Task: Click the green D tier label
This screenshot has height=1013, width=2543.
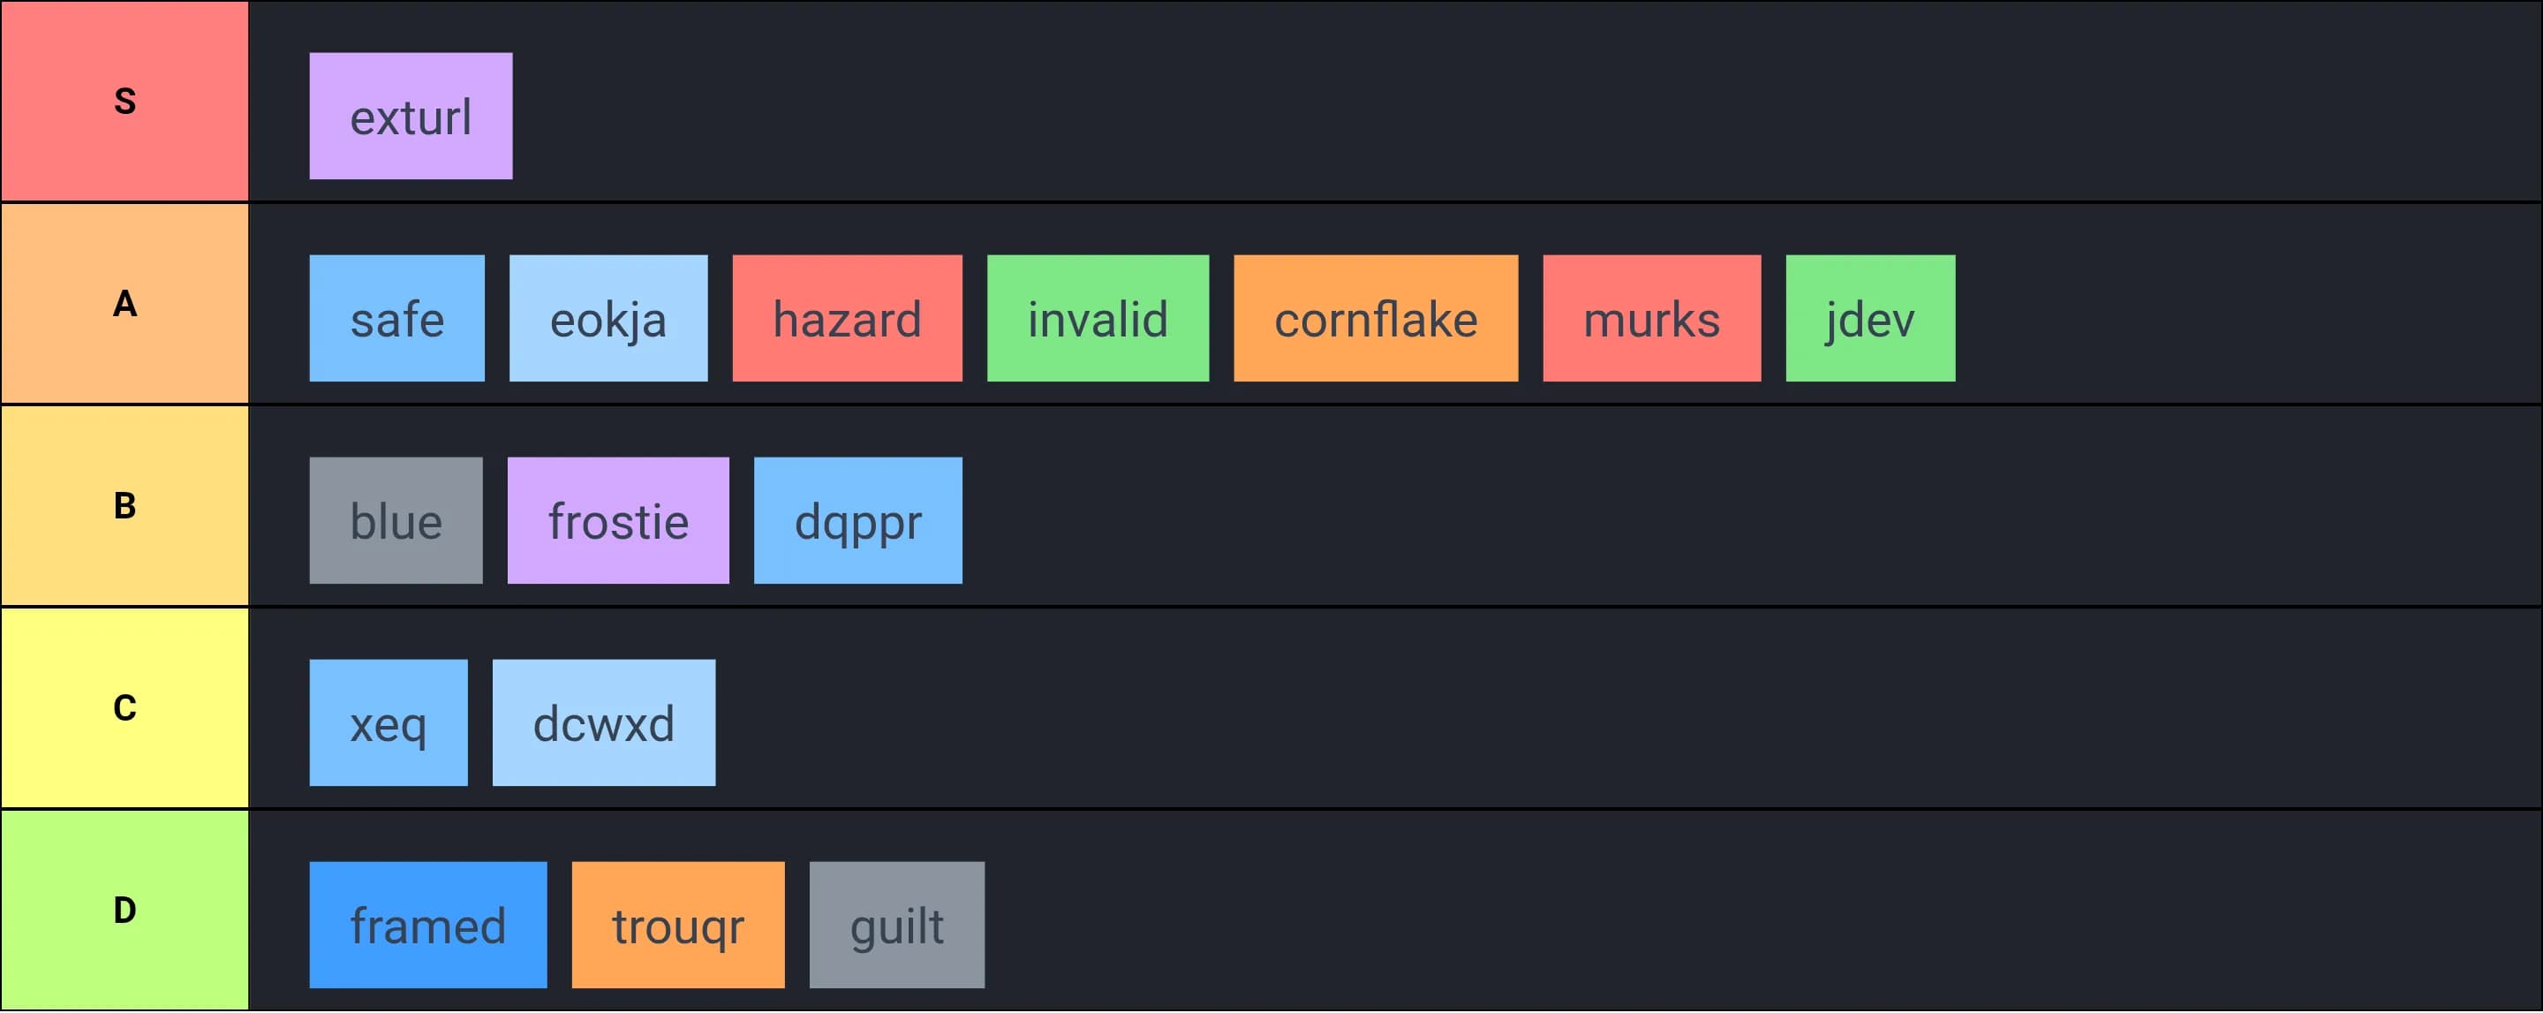Action: coord(125,911)
